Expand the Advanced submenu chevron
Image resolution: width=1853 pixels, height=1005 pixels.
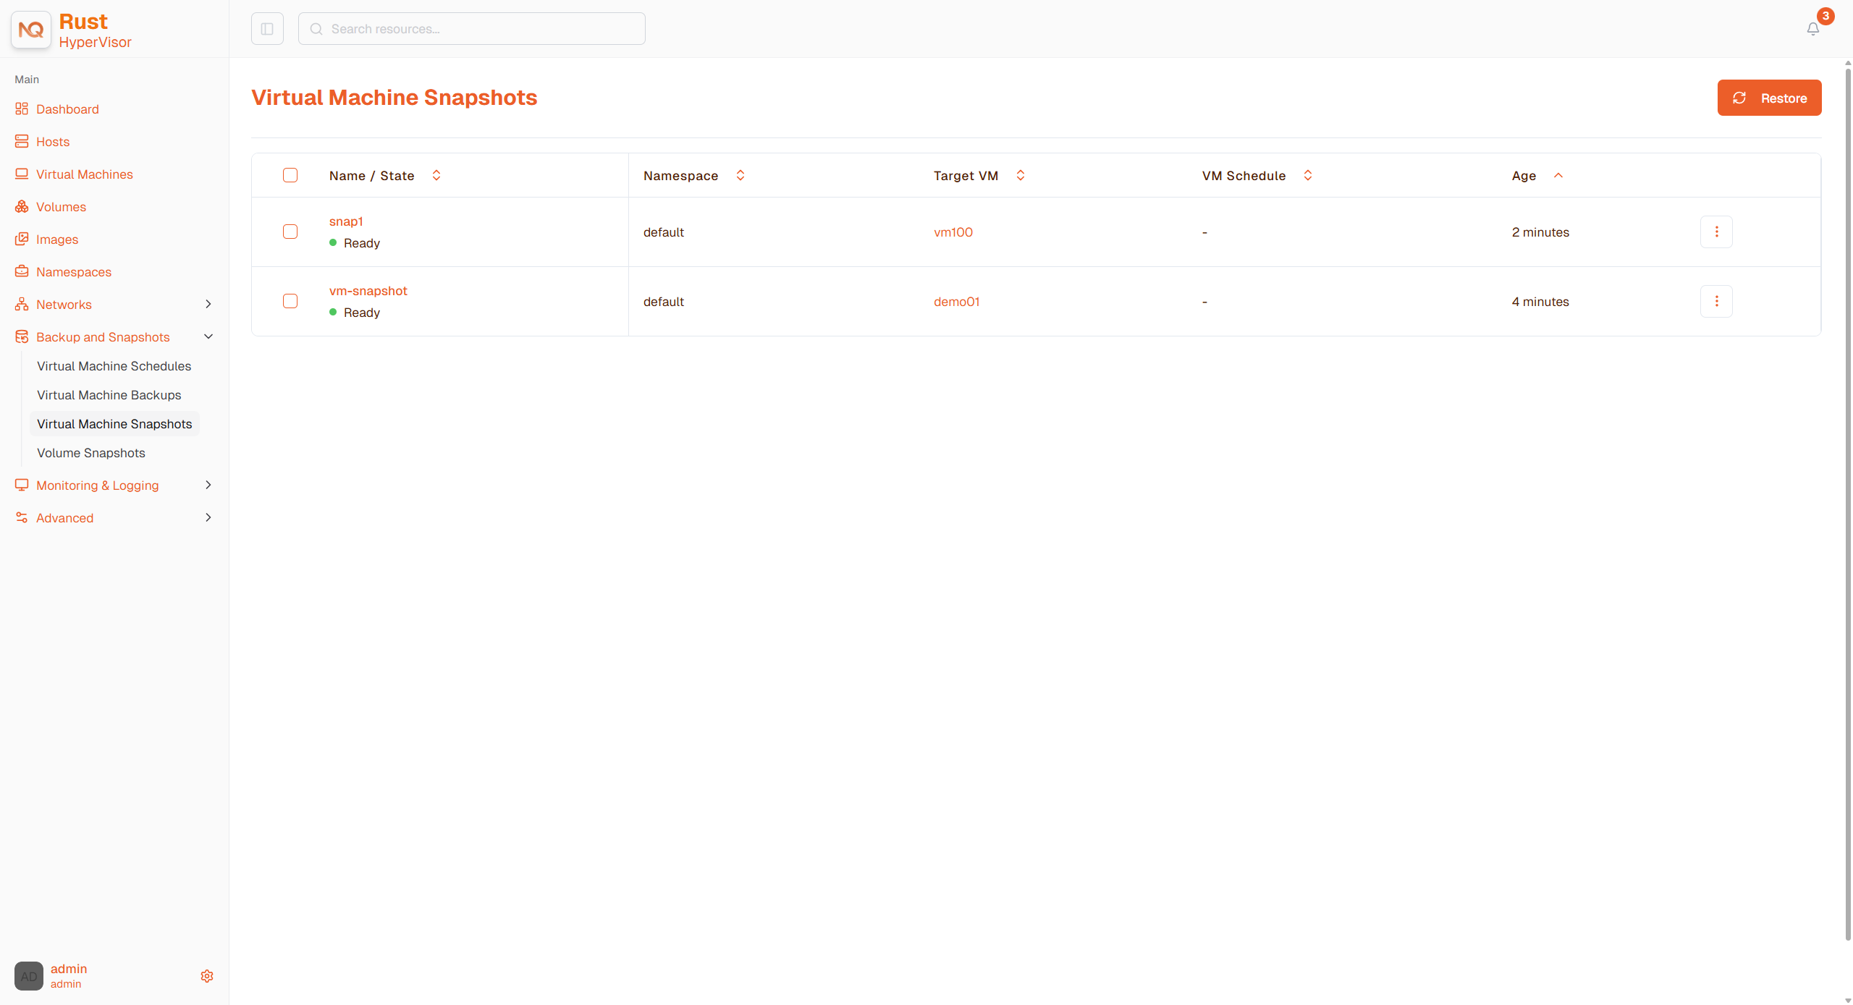tap(208, 517)
